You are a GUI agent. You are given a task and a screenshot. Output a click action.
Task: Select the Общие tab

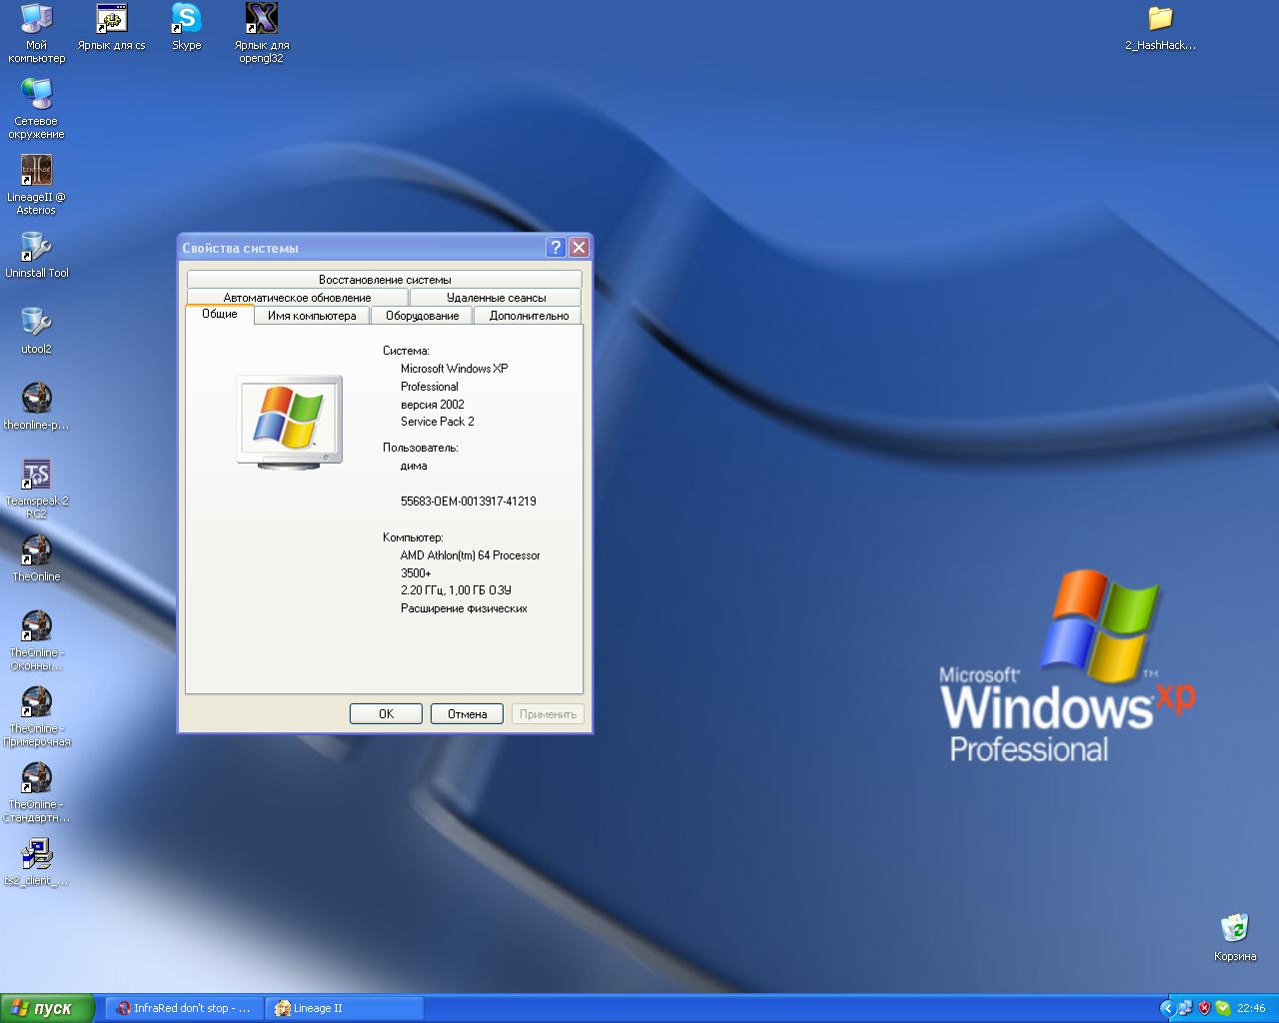(220, 314)
